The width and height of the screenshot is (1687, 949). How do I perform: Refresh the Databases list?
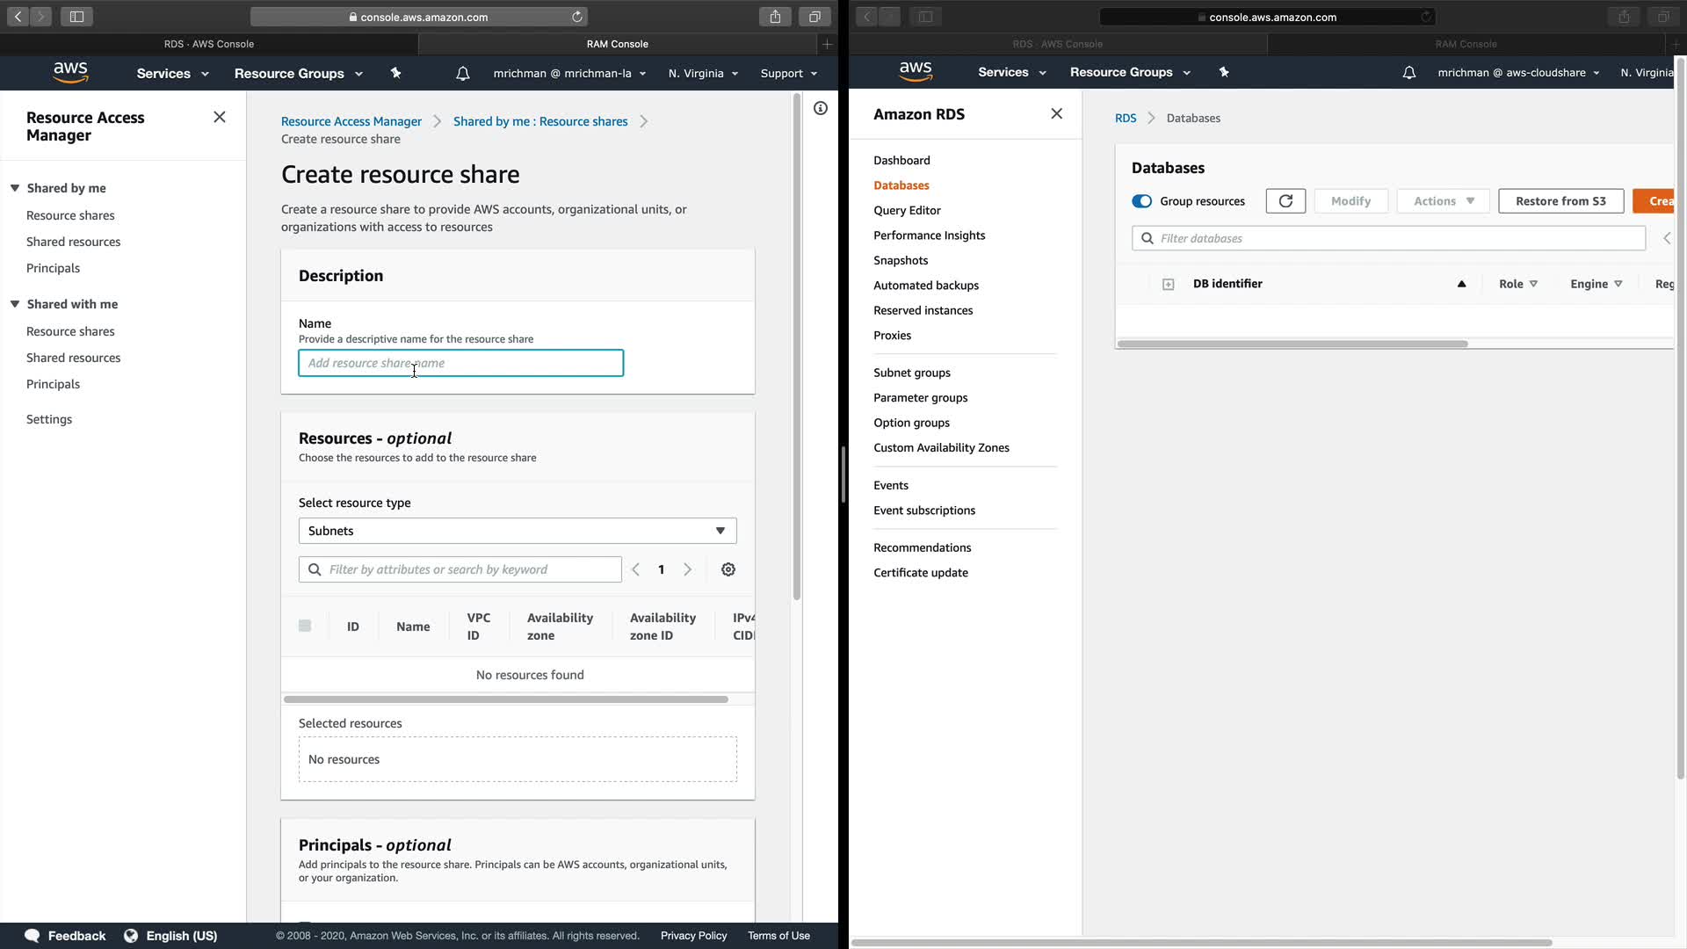pyautogui.click(x=1285, y=201)
